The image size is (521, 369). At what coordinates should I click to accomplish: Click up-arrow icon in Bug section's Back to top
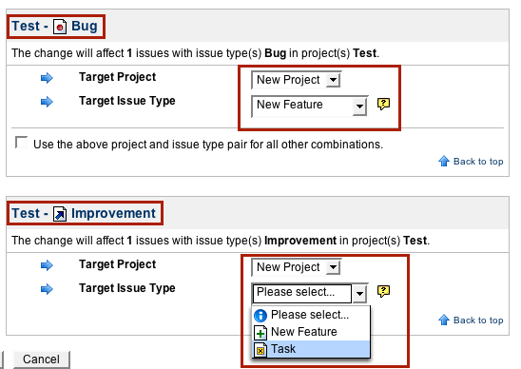click(444, 161)
